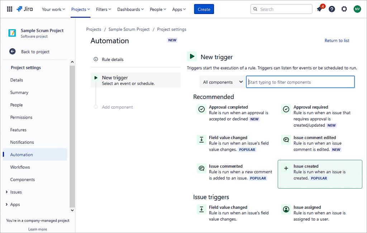Image resolution: width=367 pixels, height=233 pixels.
Task: Open the settings gear icon
Action: [344, 9]
